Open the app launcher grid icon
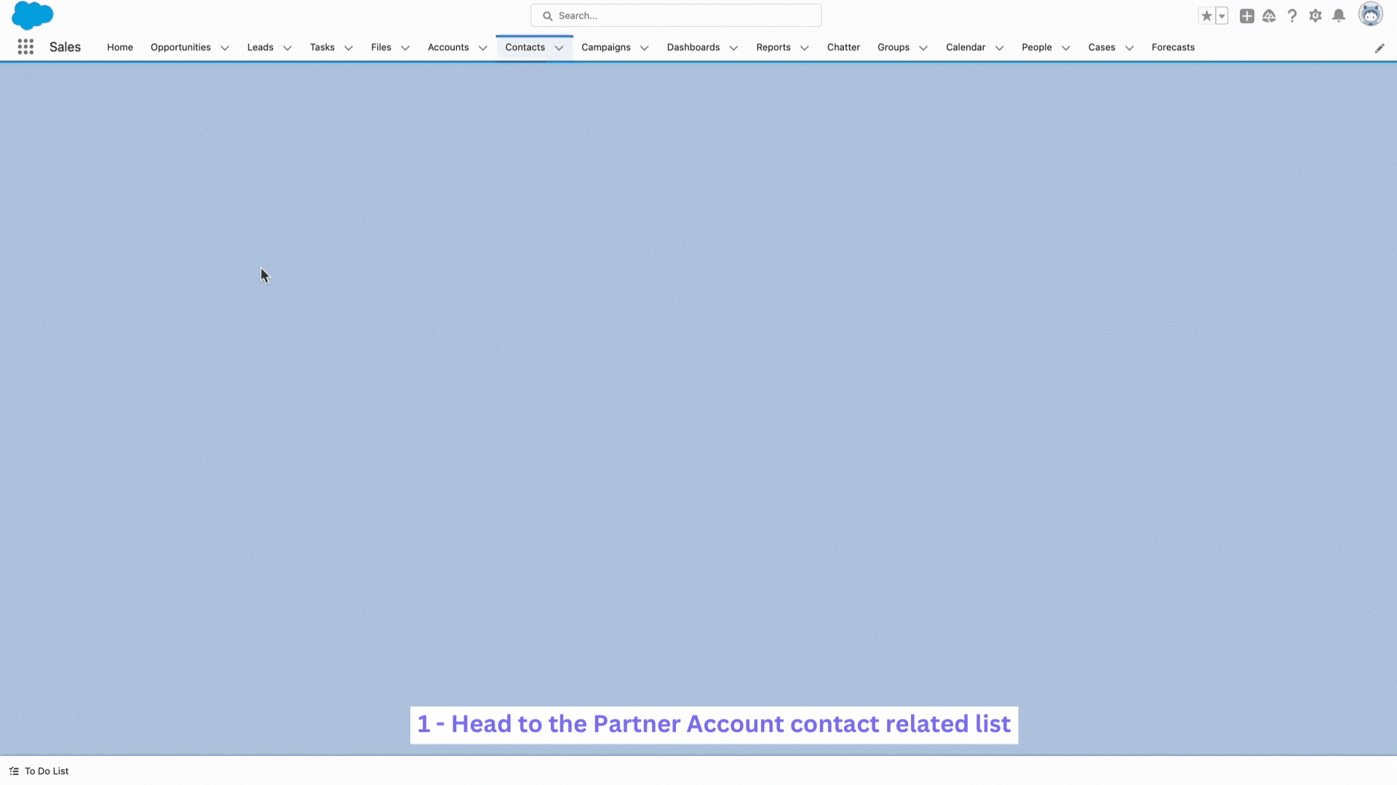The image size is (1397, 785). (x=25, y=46)
